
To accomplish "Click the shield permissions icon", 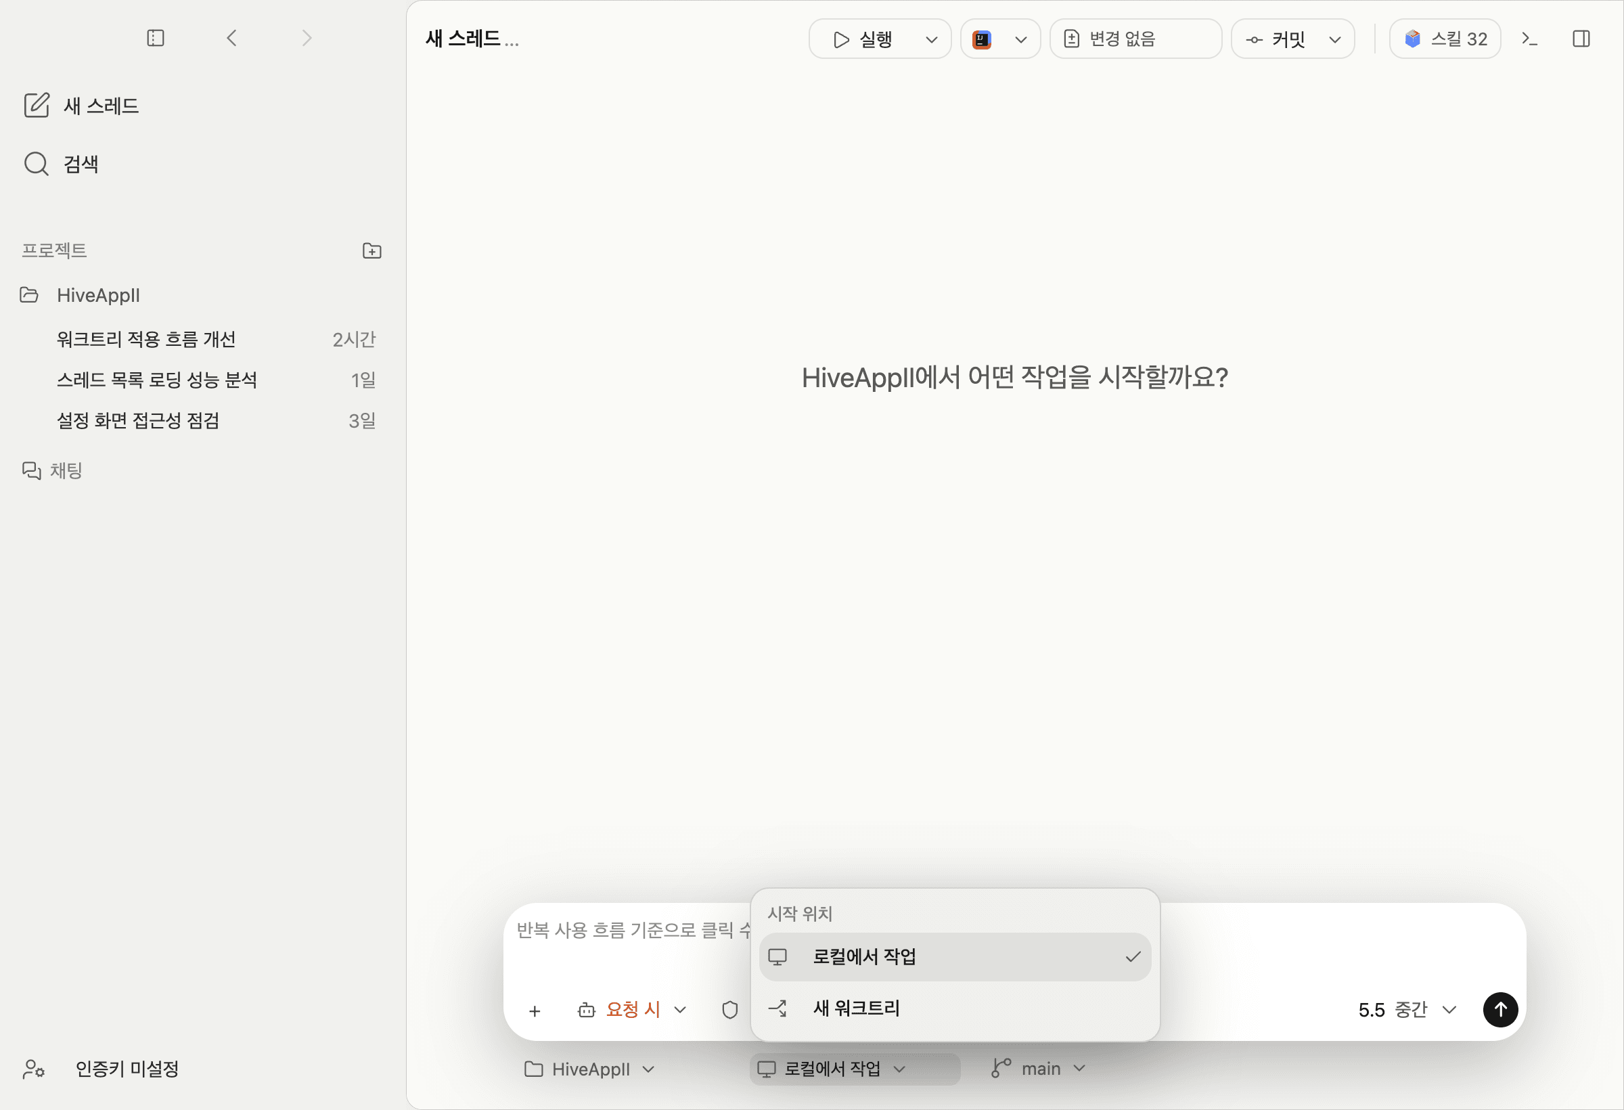I will [729, 1010].
